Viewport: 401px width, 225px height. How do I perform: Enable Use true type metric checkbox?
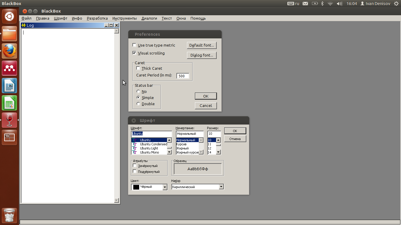click(x=134, y=45)
